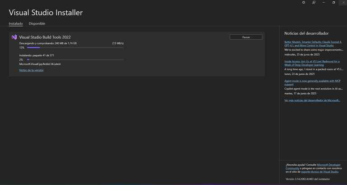Click the A long time ago description text

tap(314, 69)
